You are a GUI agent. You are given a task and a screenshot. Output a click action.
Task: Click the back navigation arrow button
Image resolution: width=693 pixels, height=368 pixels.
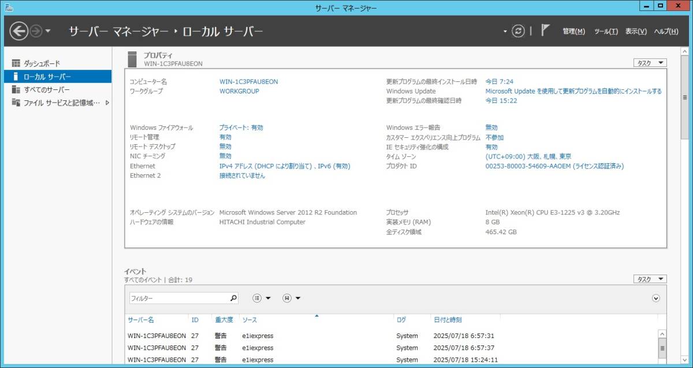tap(19, 31)
